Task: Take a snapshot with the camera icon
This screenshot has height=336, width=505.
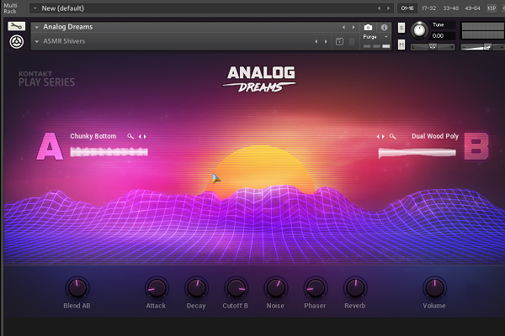Action: [368, 28]
